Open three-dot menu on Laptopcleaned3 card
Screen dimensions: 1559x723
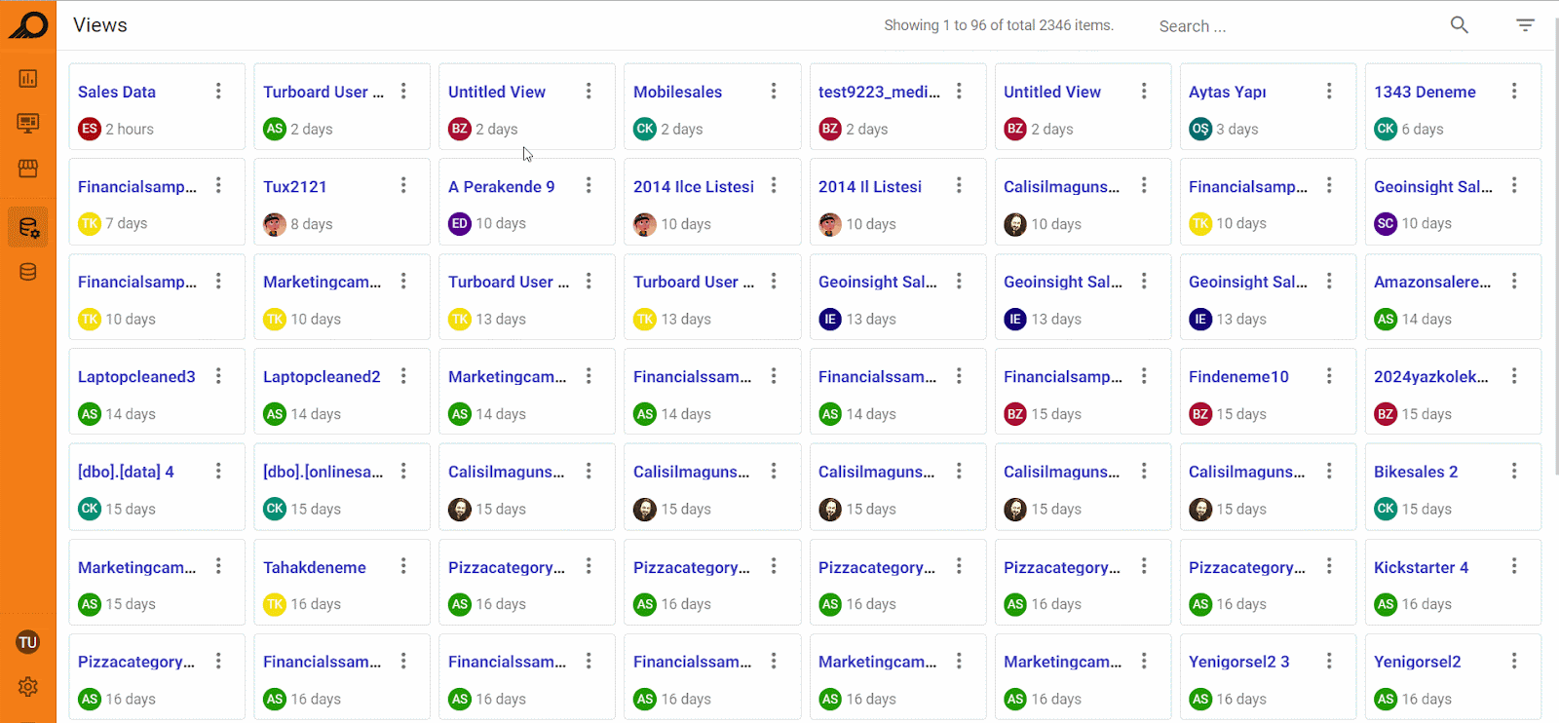[x=218, y=376]
